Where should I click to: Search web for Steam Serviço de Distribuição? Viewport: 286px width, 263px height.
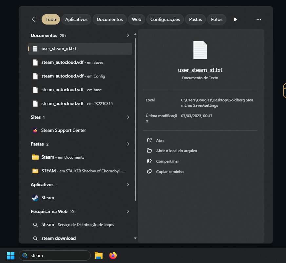click(80, 225)
